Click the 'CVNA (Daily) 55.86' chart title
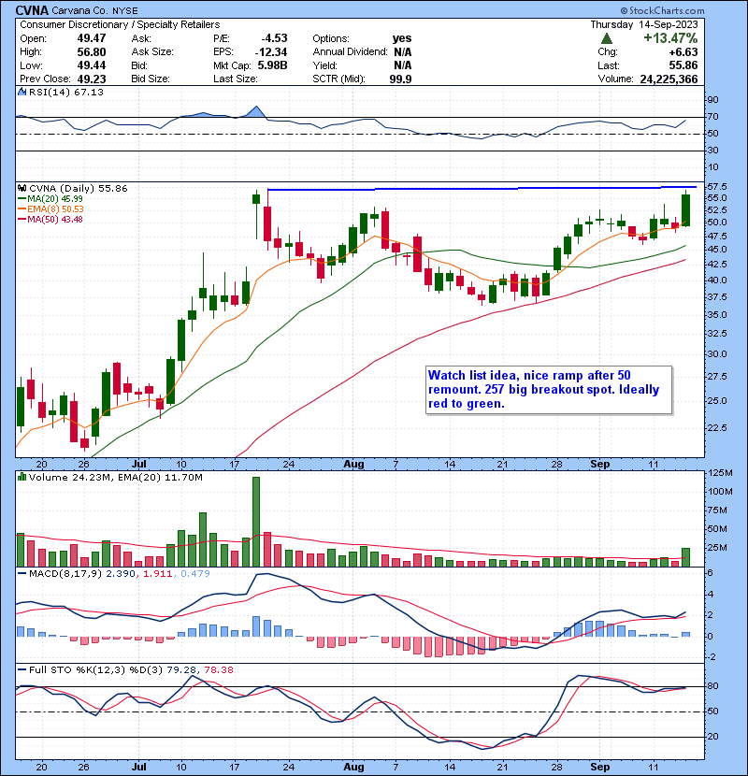The image size is (748, 776). 79,189
